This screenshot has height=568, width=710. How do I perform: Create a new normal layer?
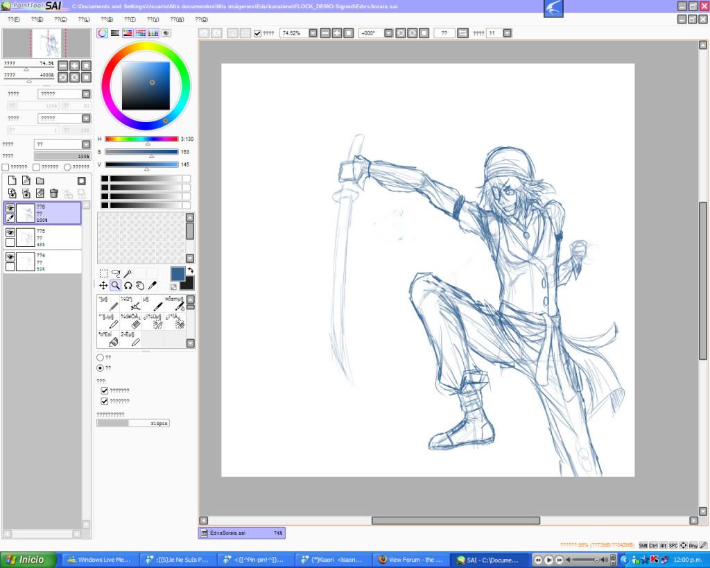[12, 181]
